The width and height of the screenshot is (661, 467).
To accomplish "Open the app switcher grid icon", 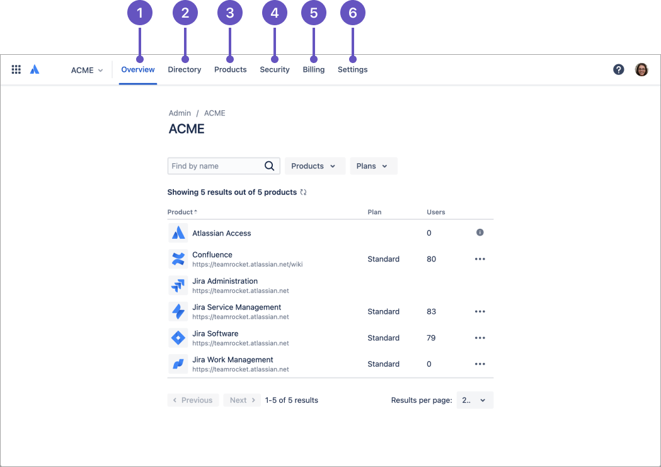I will (16, 69).
